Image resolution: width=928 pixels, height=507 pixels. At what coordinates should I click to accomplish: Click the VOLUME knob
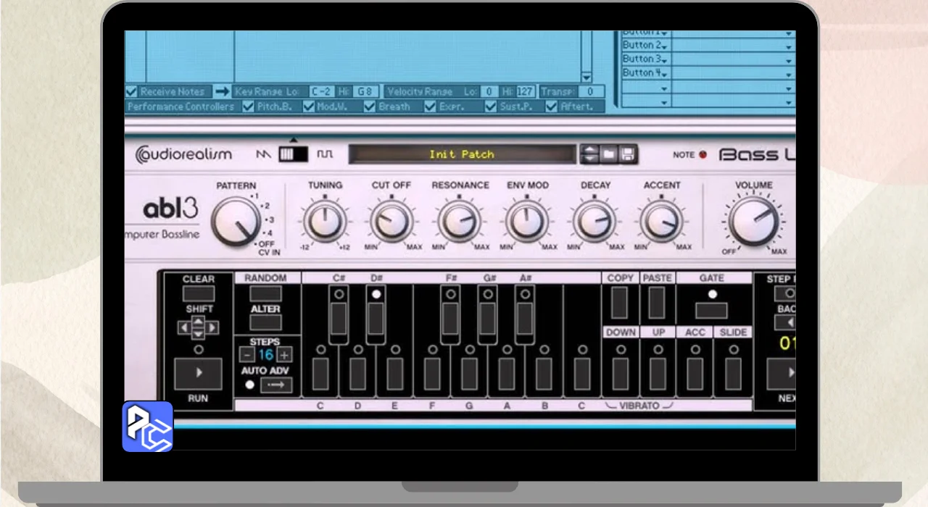tap(753, 221)
